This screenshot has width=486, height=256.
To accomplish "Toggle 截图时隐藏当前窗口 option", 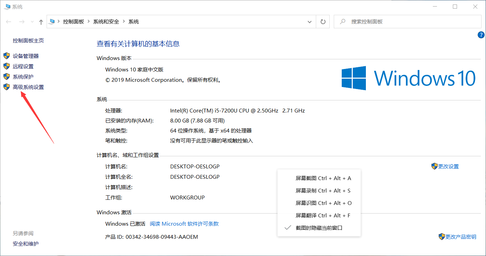I will [319, 228].
